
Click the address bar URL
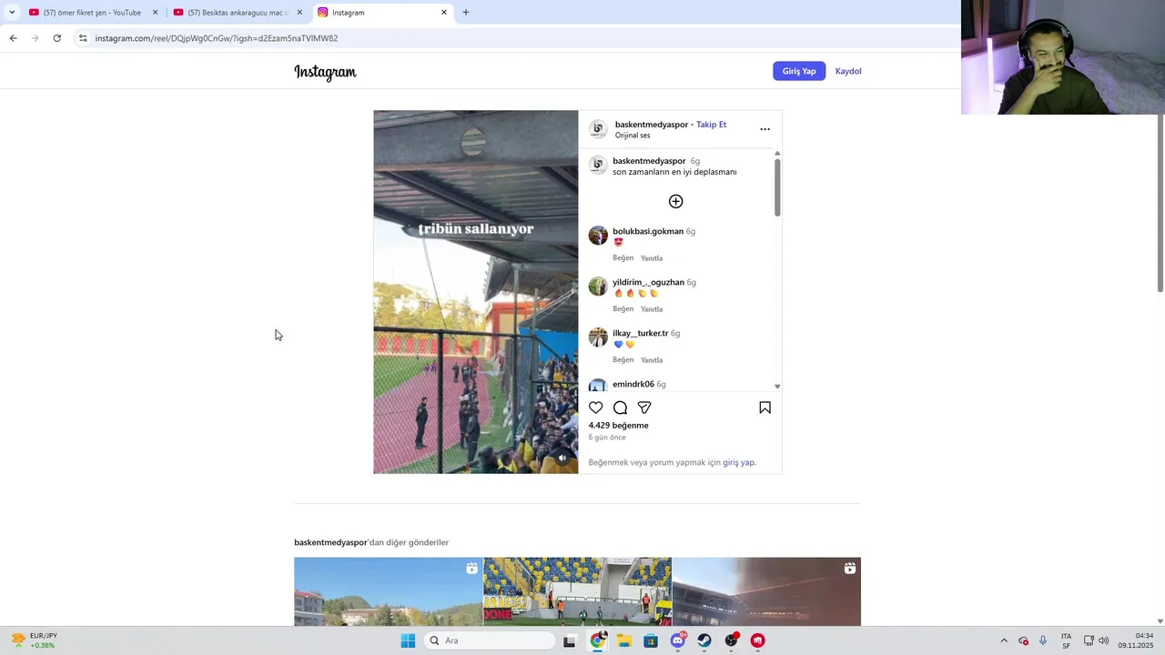pos(217,38)
